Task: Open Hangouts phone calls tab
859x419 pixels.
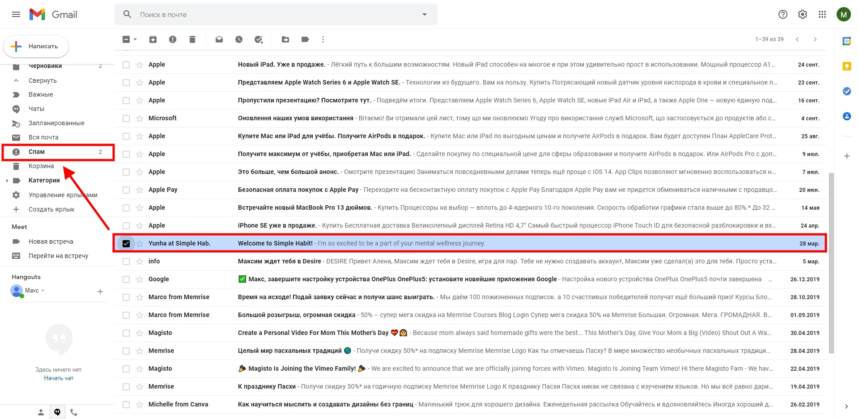Action: point(74,412)
